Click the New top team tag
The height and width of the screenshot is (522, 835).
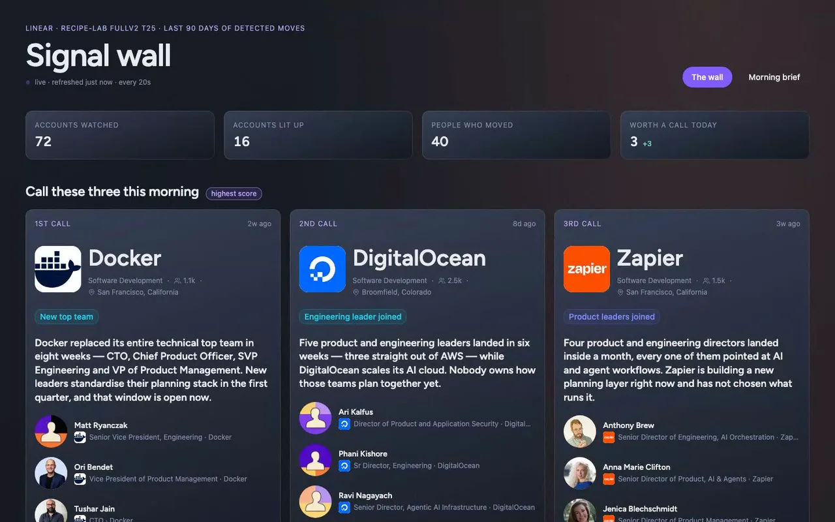click(x=67, y=317)
